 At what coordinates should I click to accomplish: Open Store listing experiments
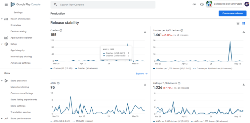(x=24, y=100)
